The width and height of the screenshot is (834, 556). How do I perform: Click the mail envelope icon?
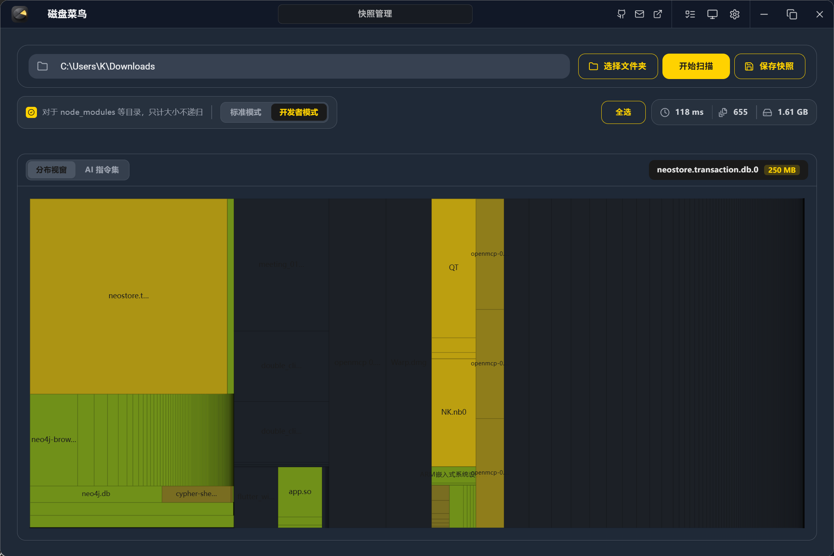(639, 14)
